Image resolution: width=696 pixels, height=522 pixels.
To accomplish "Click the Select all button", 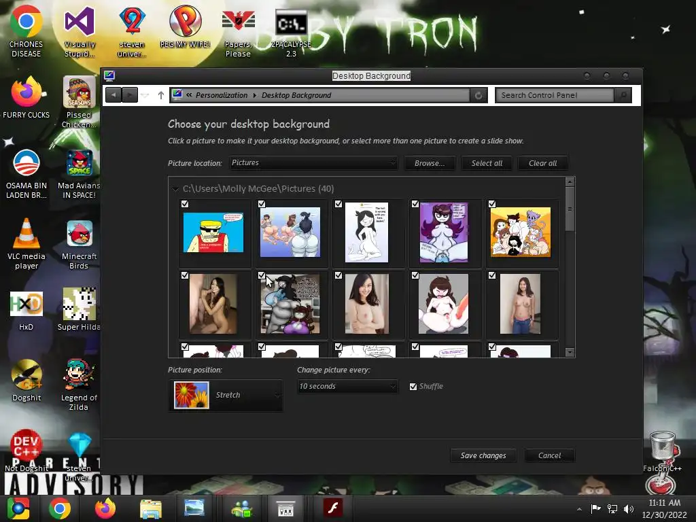I will point(487,163).
